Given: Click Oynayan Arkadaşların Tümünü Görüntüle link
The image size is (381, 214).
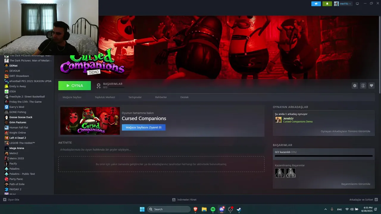Looking at the screenshot, I should coord(345,131).
